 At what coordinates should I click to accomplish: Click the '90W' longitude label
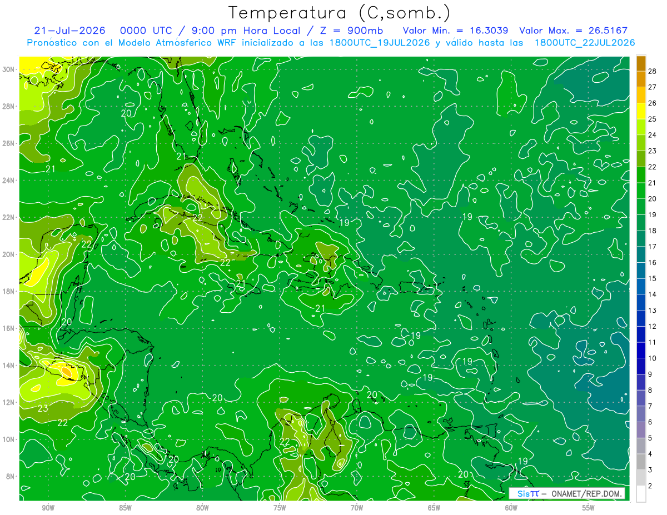tap(48, 508)
